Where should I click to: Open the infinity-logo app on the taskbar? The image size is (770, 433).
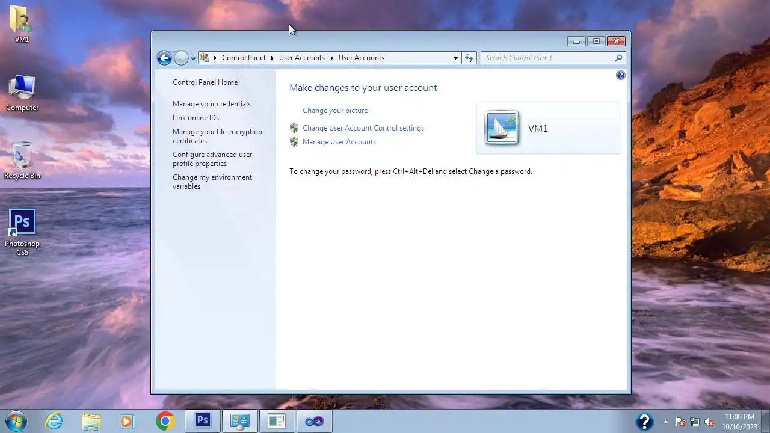314,421
